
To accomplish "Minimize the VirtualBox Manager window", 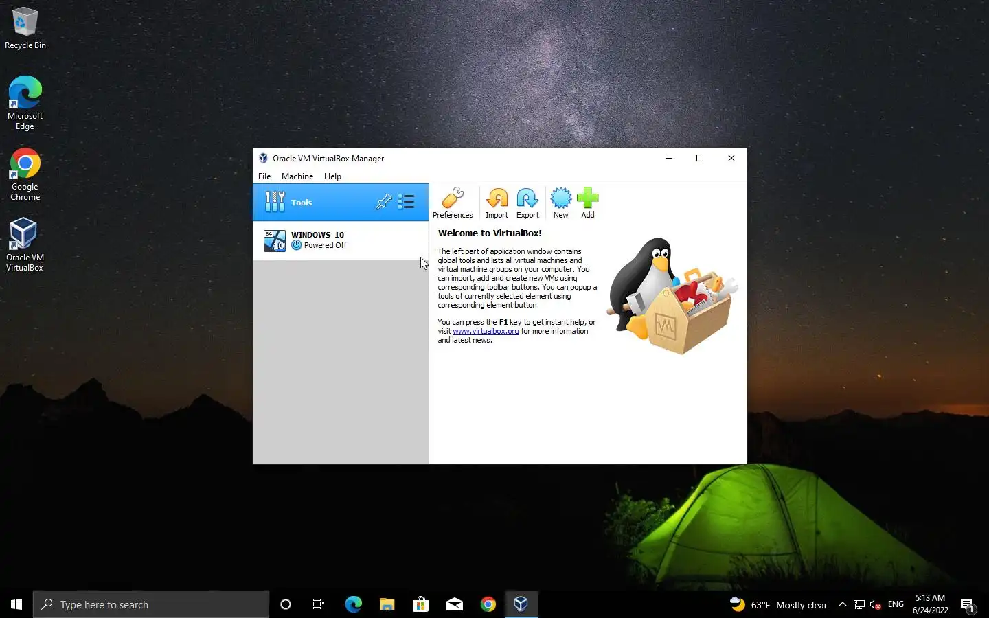I will [x=668, y=158].
